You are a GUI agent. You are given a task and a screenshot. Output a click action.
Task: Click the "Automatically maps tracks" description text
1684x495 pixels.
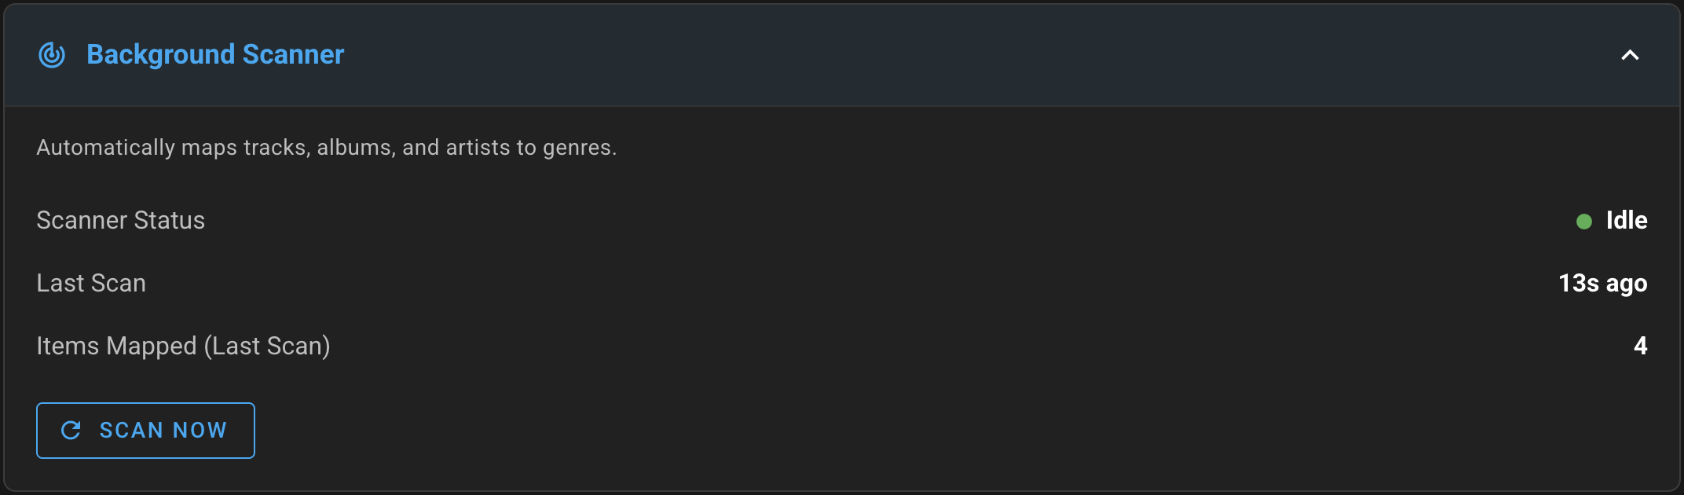326,148
